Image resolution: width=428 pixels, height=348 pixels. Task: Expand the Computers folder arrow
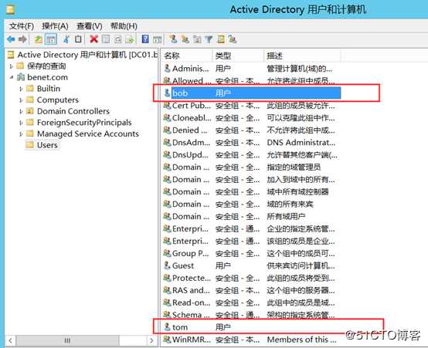21,100
